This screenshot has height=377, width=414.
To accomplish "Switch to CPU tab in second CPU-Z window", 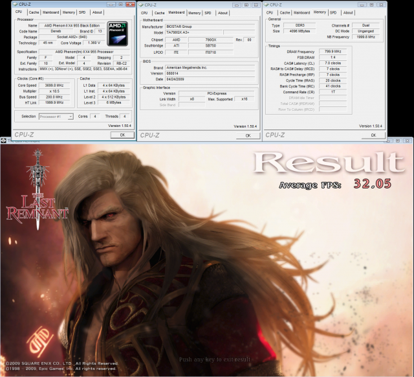I will coord(144,13).
